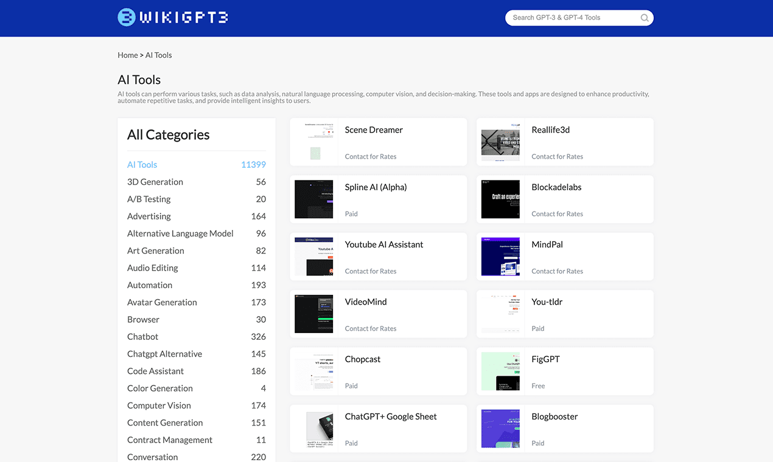773x462 pixels.
Task: Open Avatar Generation category
Action: (x=162, y=302)
